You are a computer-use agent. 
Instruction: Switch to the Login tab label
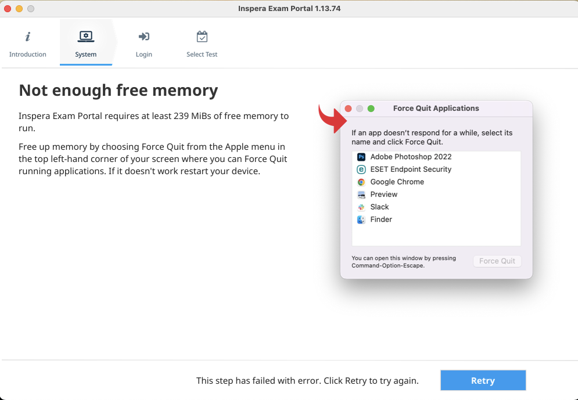(x=143, y=54)
